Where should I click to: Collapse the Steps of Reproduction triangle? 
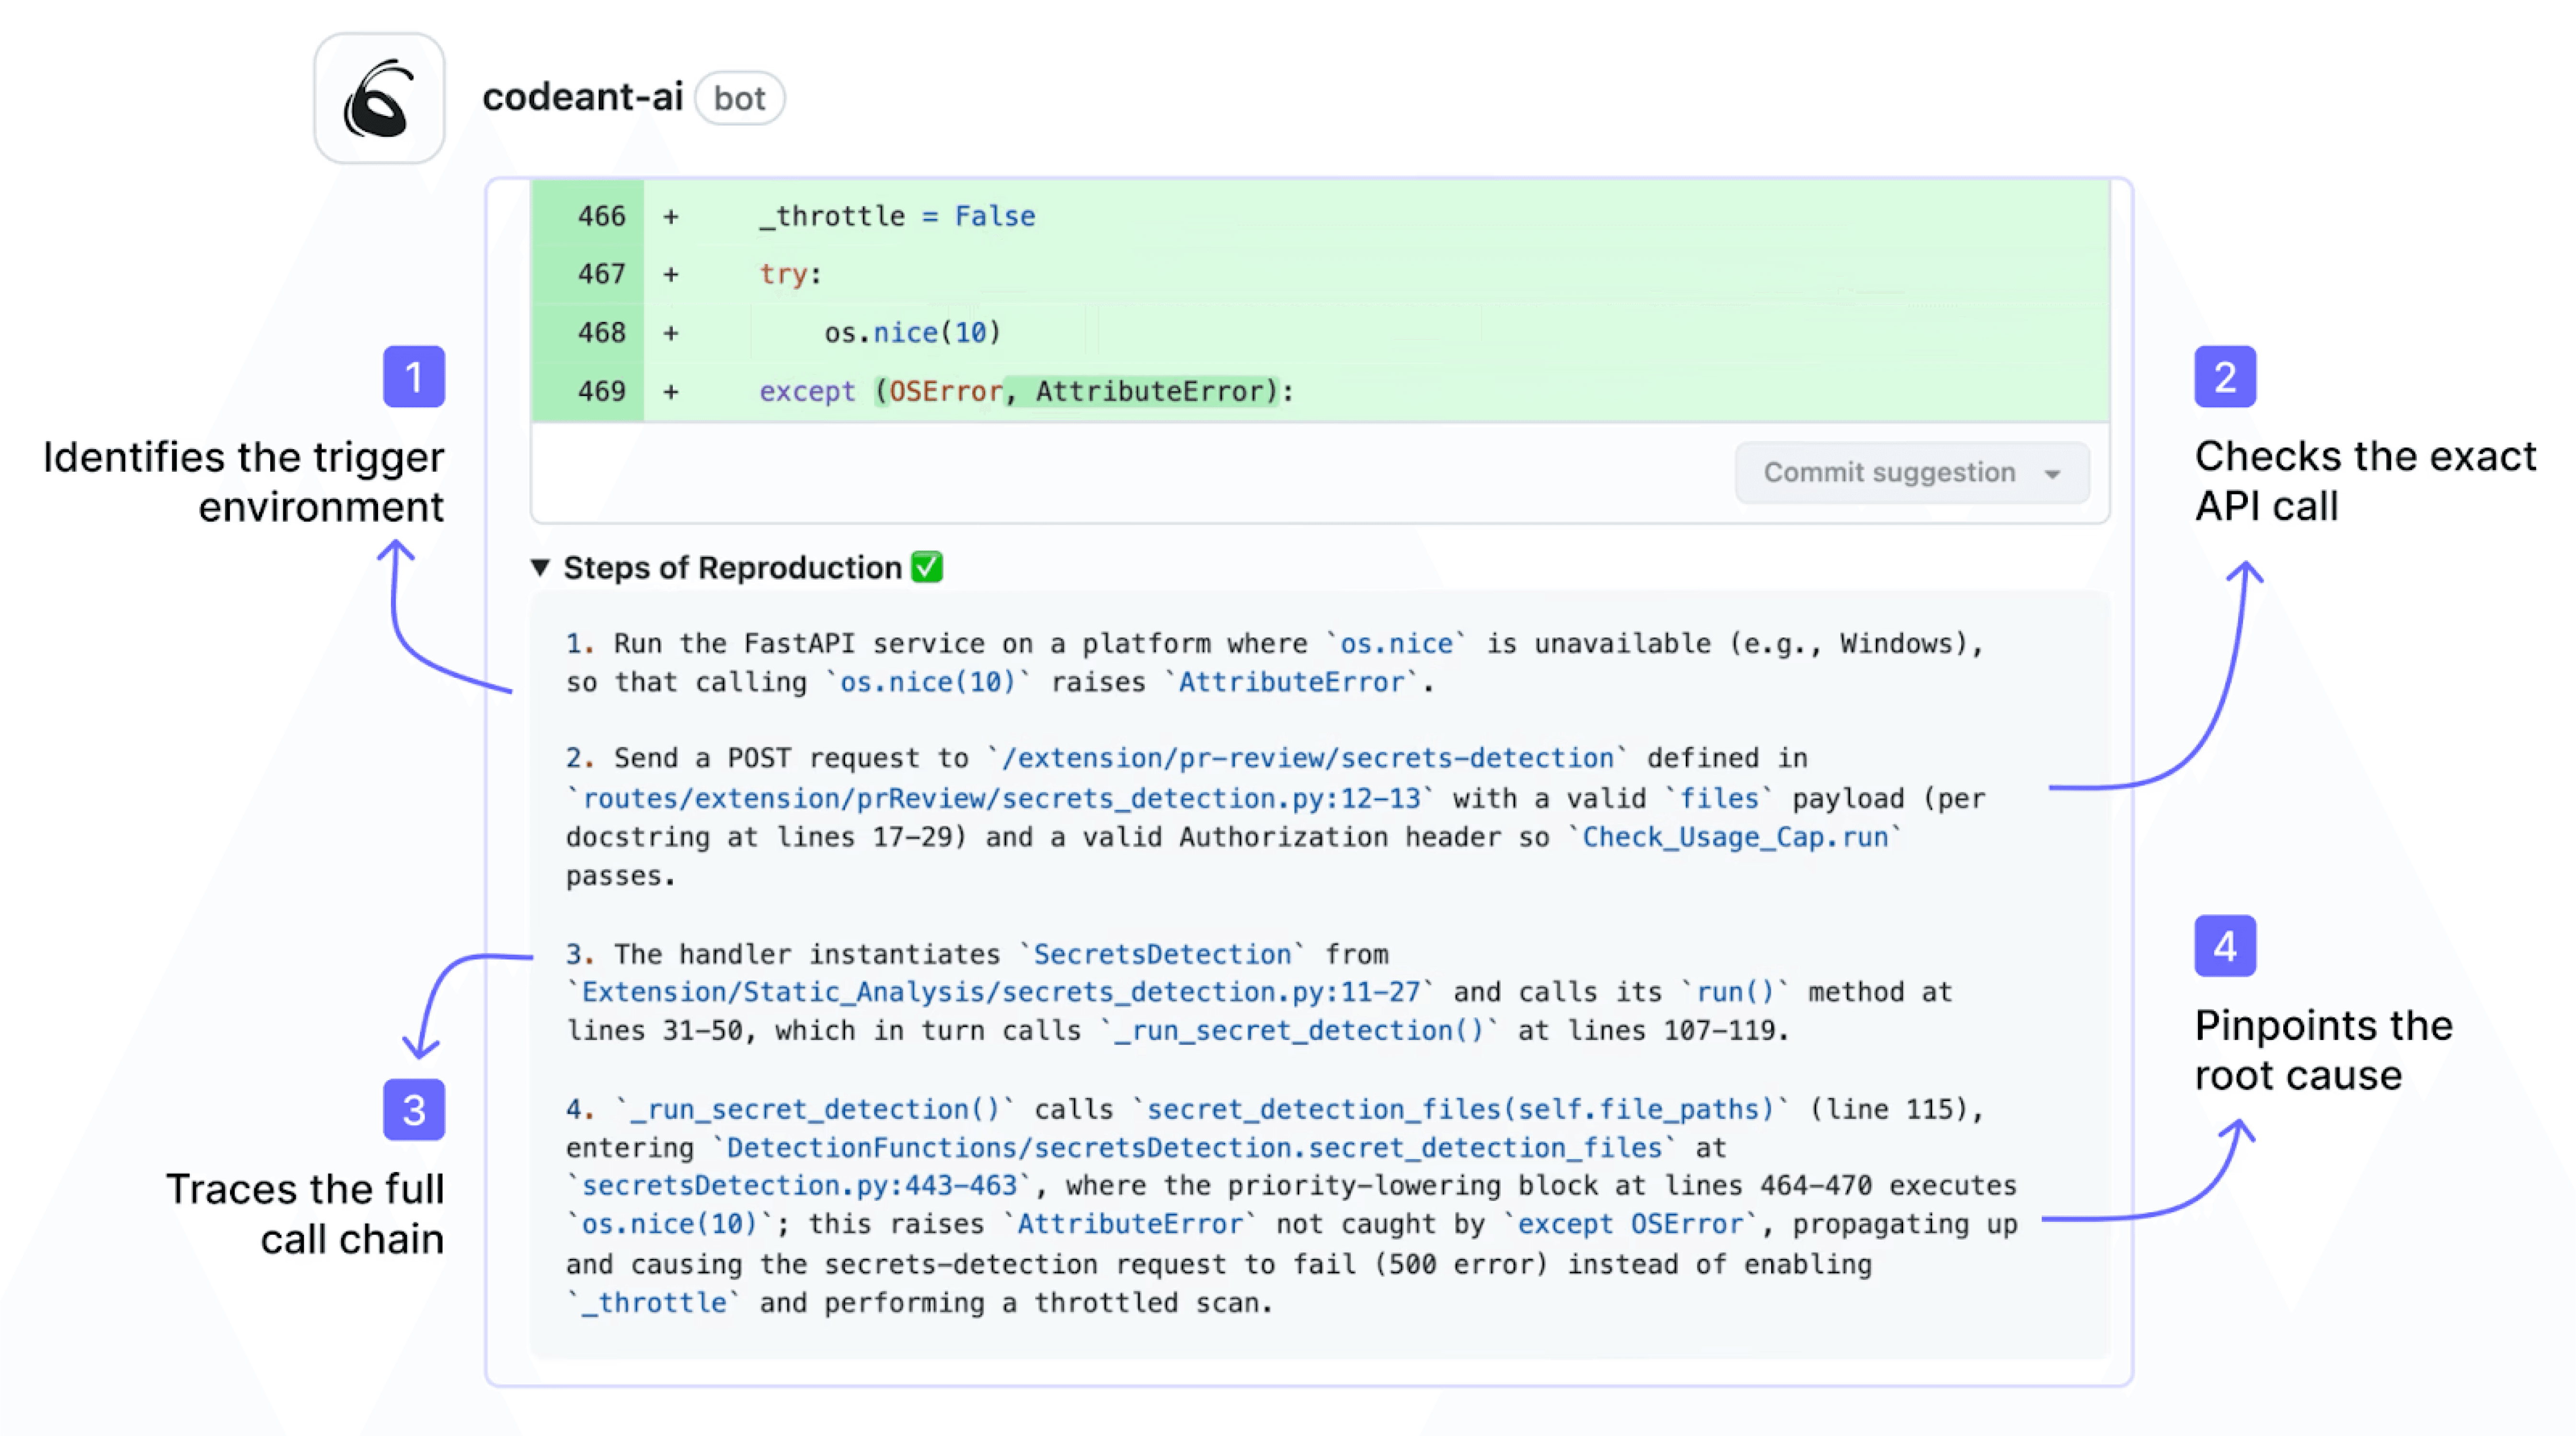540,567
